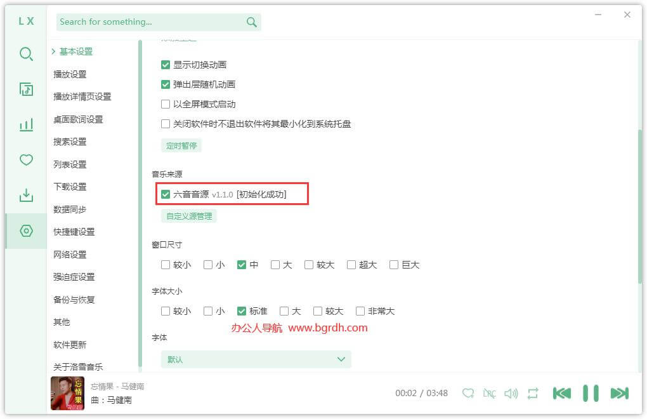Open the song list library sidebar icon
Image resolution: width=647 pixels, height=419 pixels.
tap(26, 90)
